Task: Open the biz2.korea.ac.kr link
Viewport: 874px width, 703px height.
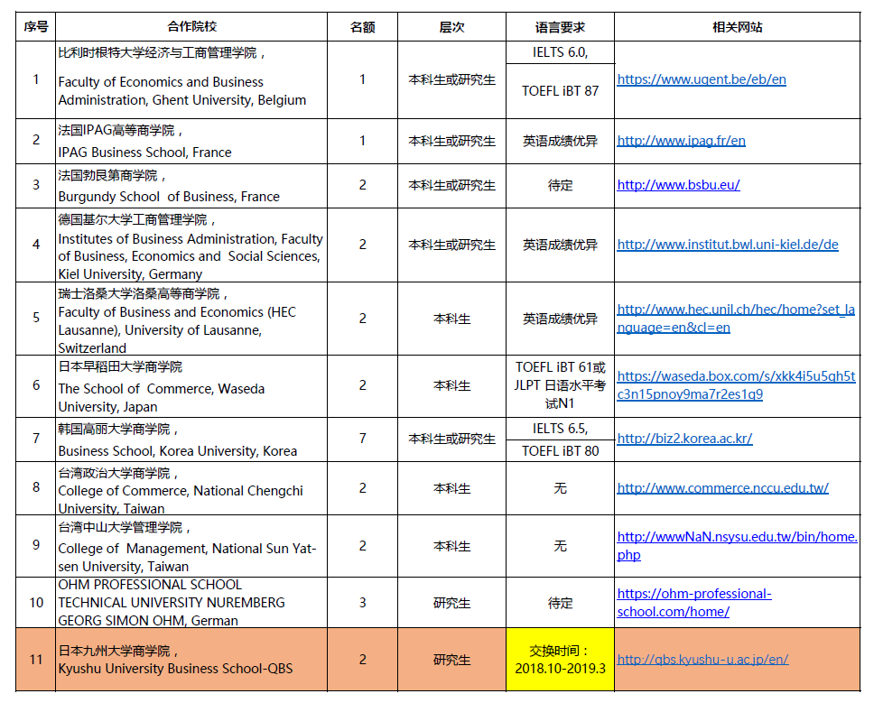Action: click(684, 439)
